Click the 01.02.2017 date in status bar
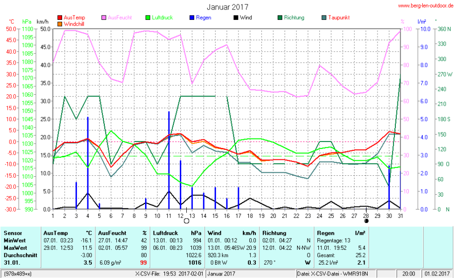 pos(437,274)
